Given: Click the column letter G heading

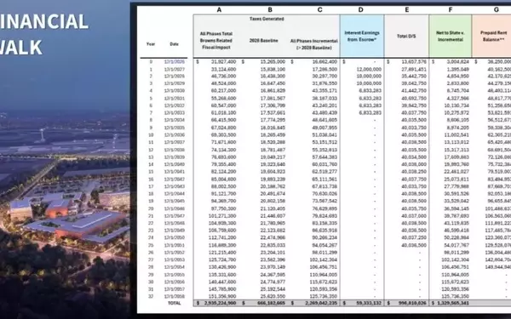Looking at the screenshot, I should pyautogui.click(x=496, y=9).
